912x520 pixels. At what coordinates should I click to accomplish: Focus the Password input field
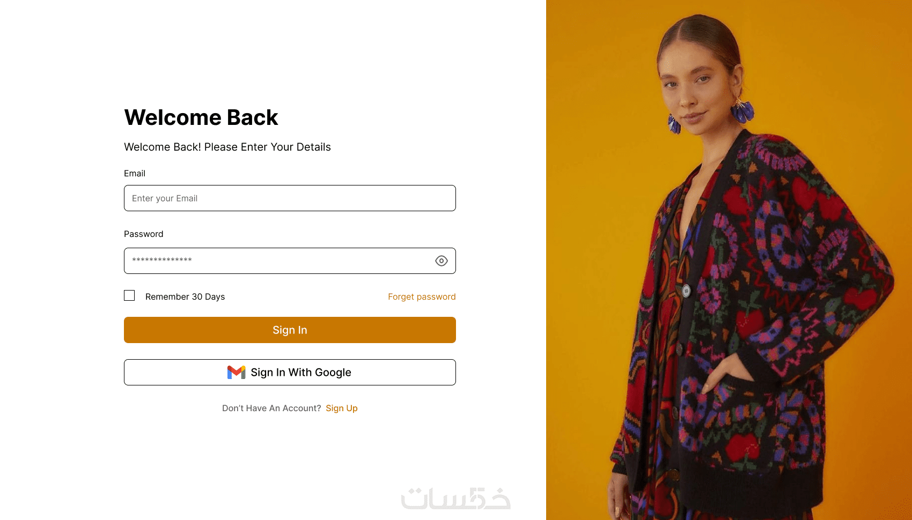click(290, 261)
